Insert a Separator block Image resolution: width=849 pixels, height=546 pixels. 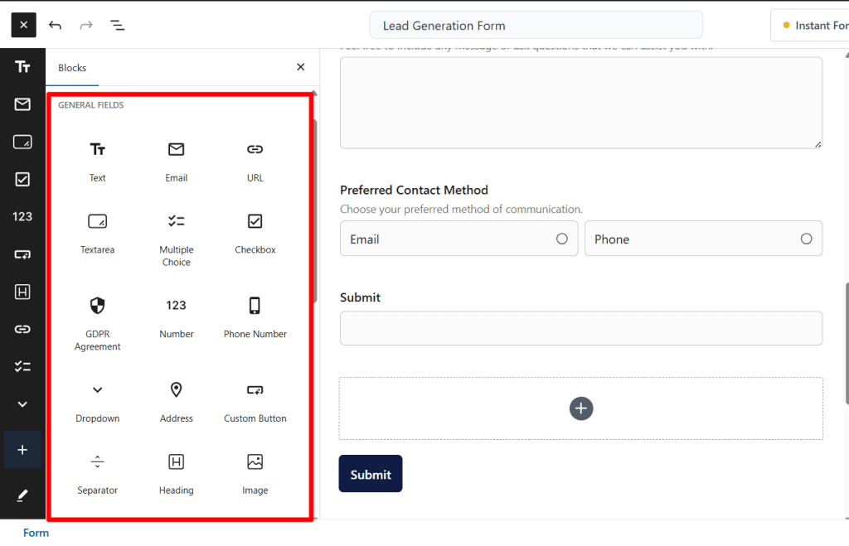(98, 473)
